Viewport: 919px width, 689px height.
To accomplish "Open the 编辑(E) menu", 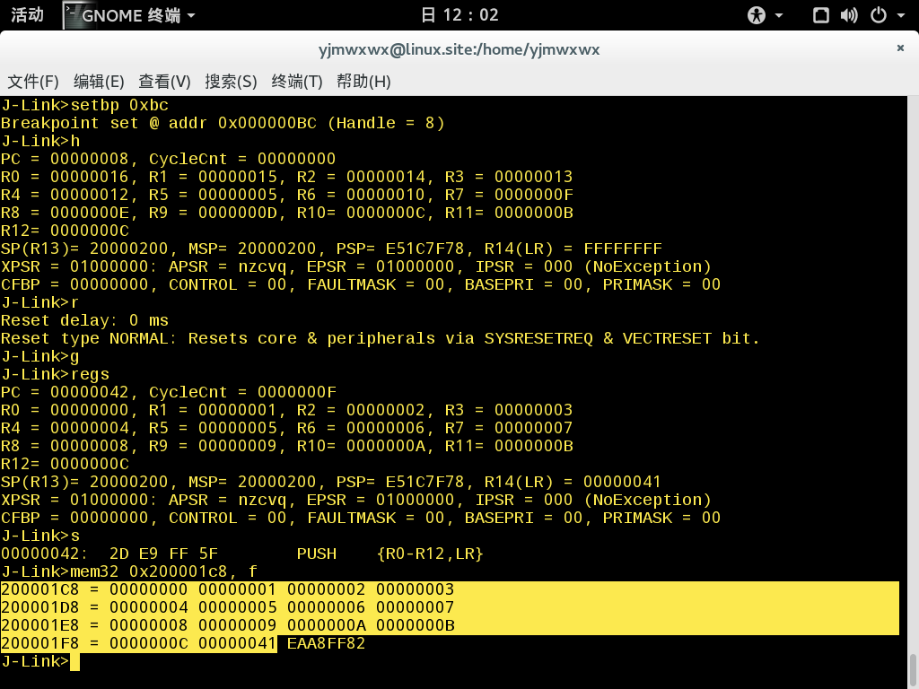I will (99, 82).
